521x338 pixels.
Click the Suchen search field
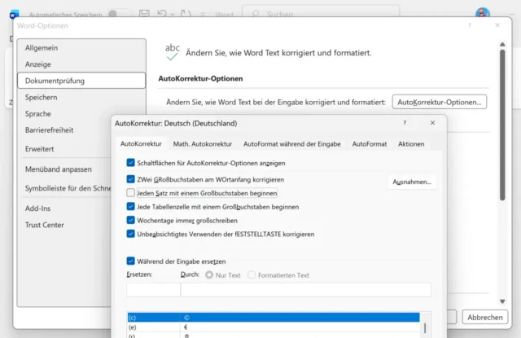point(321,13)
